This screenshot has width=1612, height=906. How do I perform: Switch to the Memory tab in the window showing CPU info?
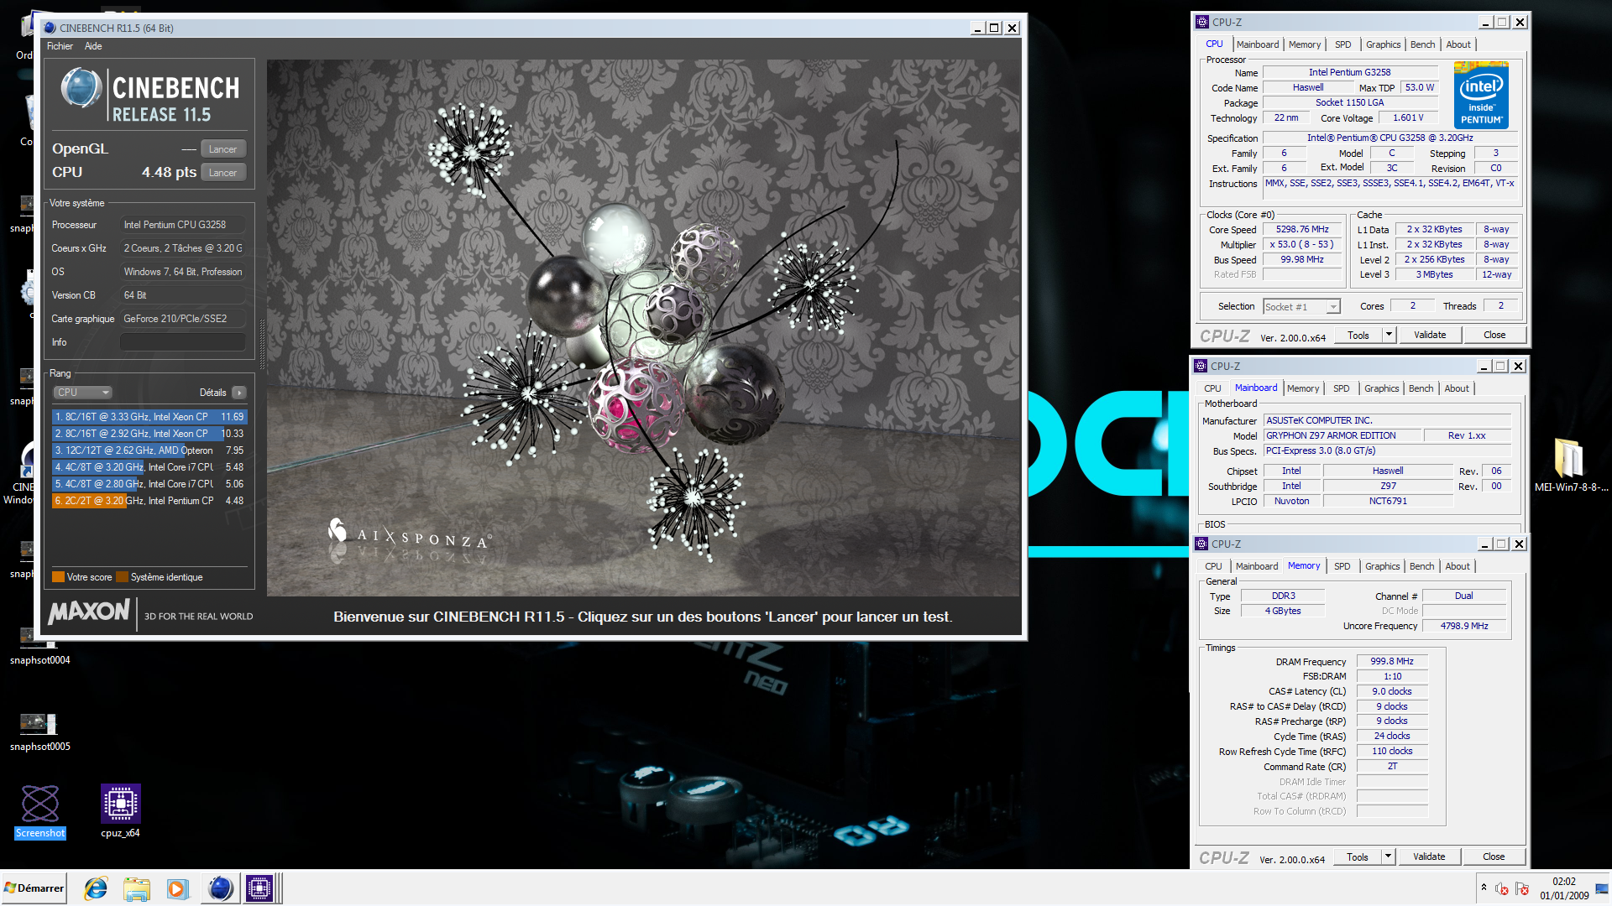[x=1305, y=45]
